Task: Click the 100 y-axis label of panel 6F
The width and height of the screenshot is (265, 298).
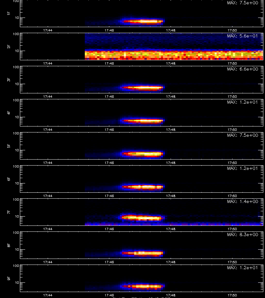Action: [x=16, y=167]
